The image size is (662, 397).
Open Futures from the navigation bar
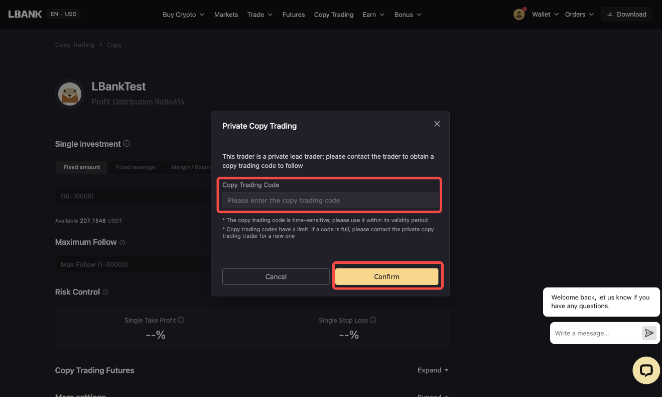click(x=294, y=15)
